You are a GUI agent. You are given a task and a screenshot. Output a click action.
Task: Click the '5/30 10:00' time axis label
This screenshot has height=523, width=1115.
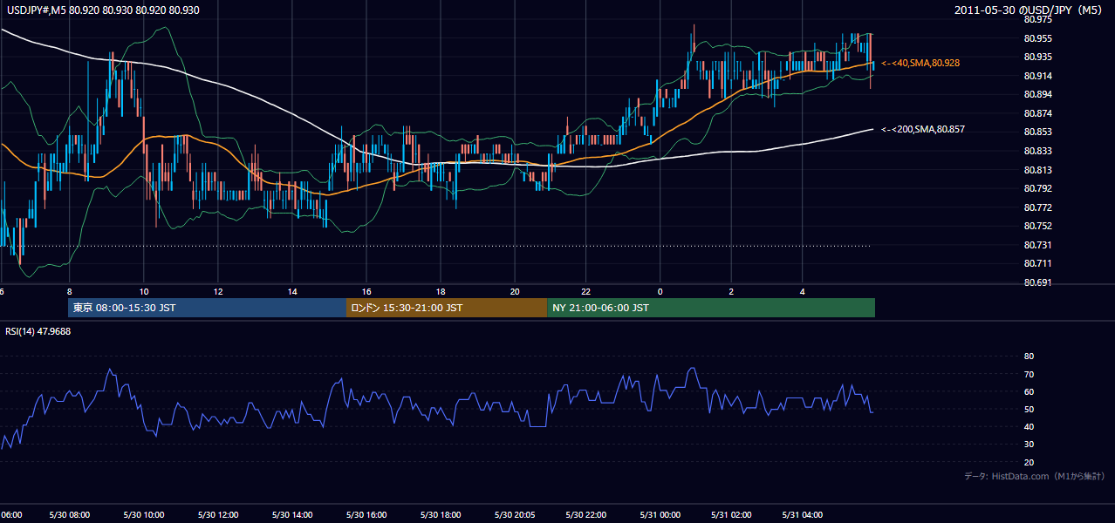143,515
